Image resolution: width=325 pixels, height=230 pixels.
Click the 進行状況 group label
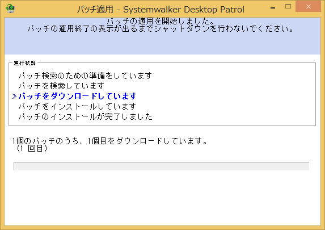(24, 63)
